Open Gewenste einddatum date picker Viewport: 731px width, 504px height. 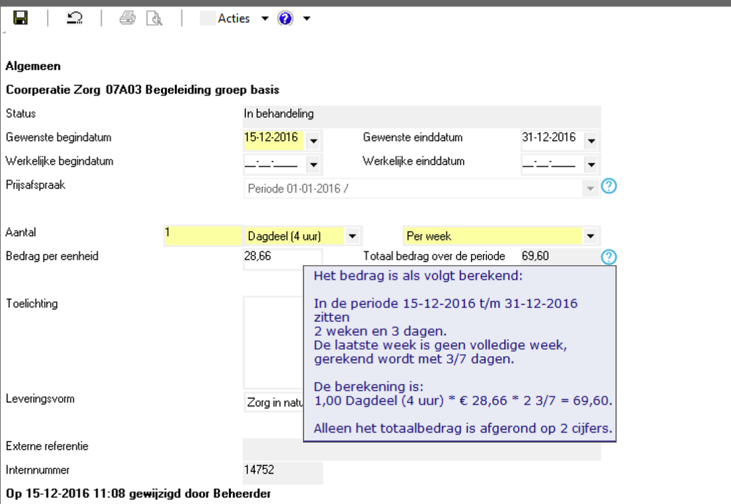point(590,140)
